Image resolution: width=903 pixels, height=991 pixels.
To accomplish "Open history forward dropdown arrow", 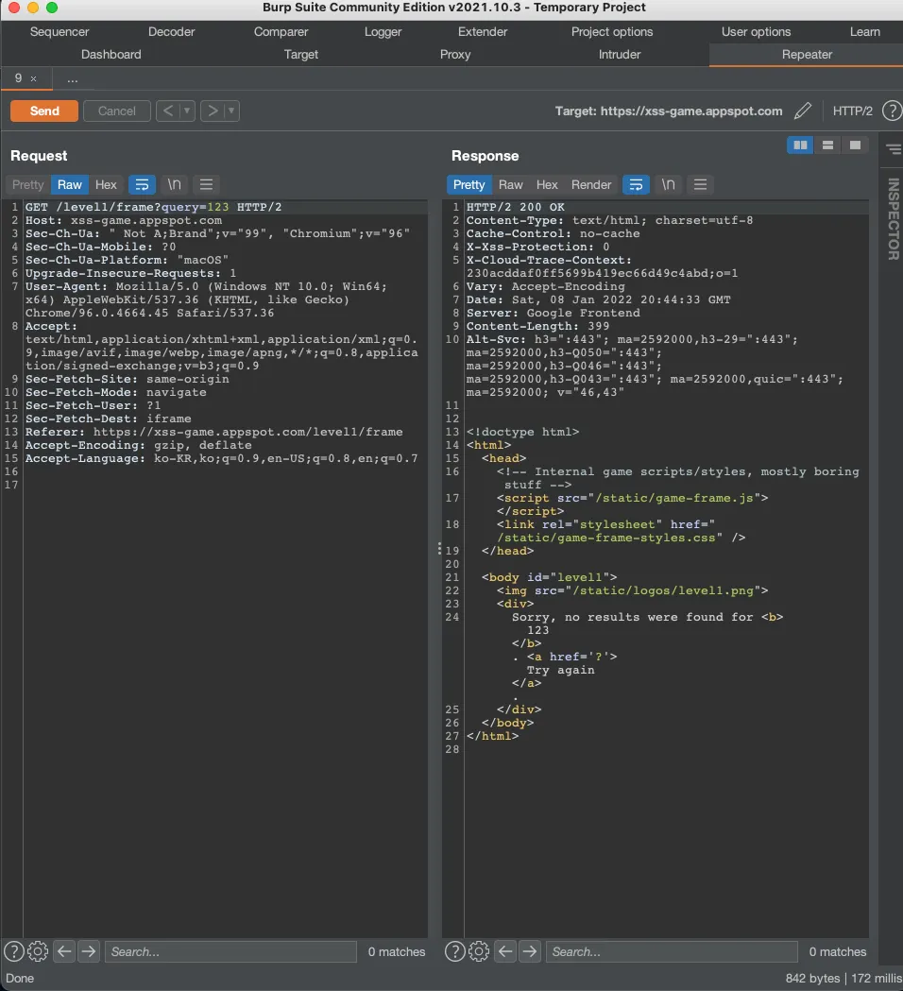I will (231, 111).
